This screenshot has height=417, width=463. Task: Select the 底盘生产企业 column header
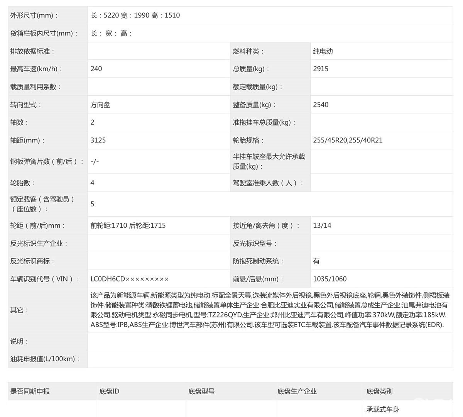(297, 391)
